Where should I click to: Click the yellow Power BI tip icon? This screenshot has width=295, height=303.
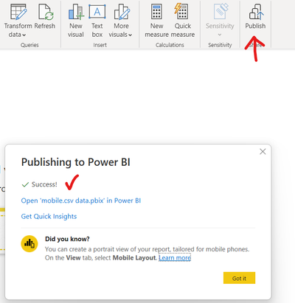pyautogui.click(x=29, y=244)
